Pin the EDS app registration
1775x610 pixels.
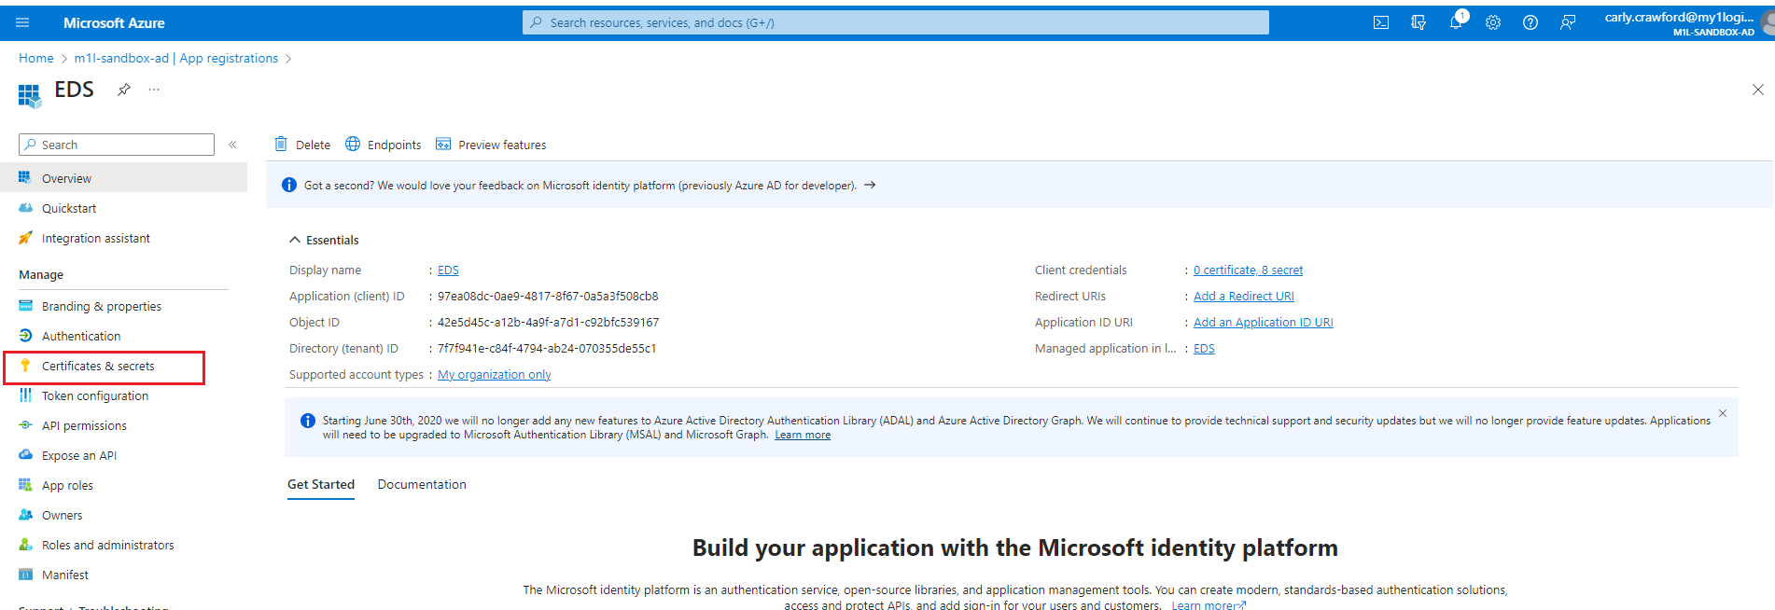click(123, 90)
